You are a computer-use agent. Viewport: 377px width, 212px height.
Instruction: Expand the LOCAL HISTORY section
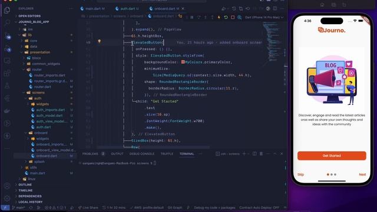pyautogui.click(x=30, y=202)
